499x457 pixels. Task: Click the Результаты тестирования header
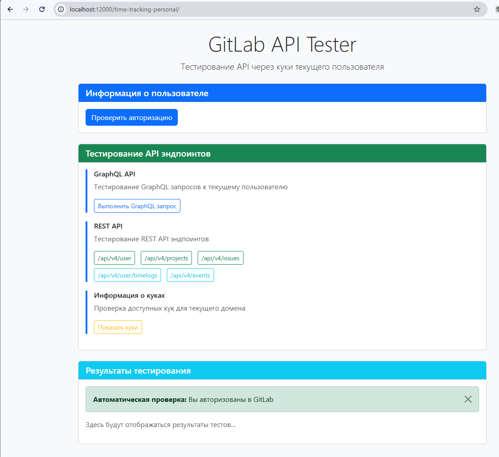[x=282, y=371]
